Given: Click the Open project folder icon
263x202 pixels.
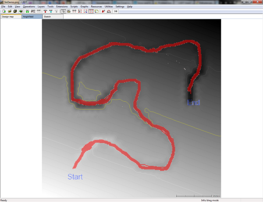Looking at the screenshot, I should click(x=9, y=11).
